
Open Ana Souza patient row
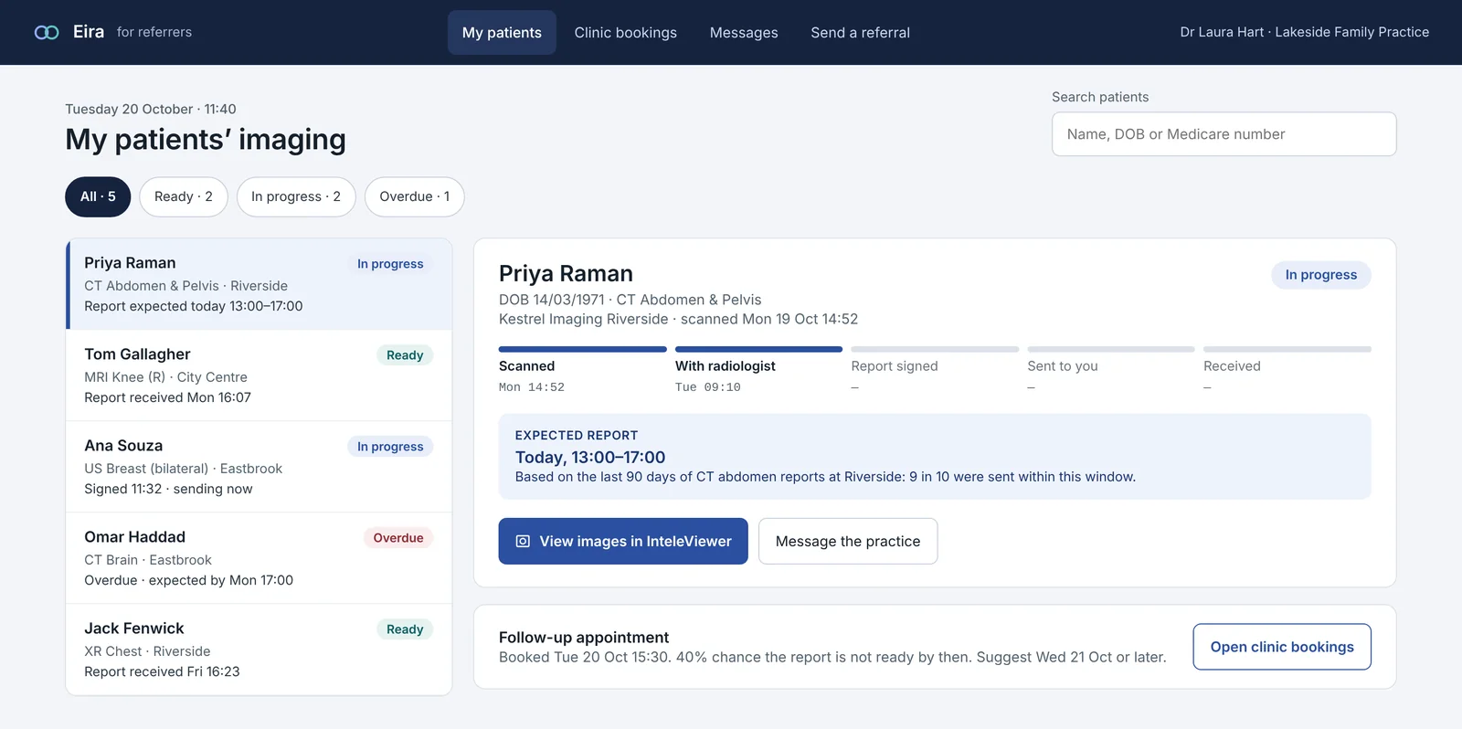pos(260,467)
